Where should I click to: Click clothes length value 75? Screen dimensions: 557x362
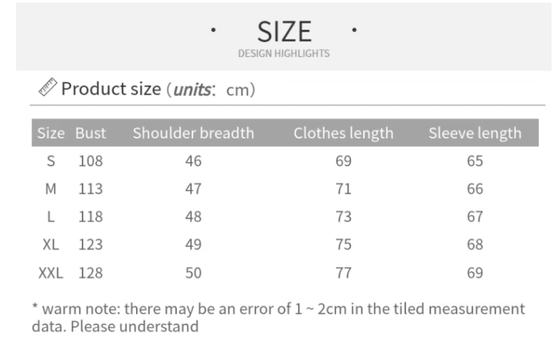point(344,244)
